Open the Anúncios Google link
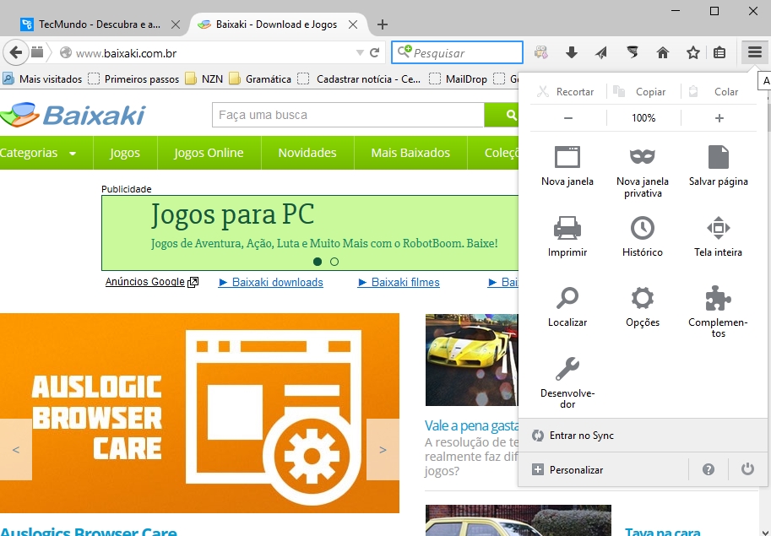 151,282
